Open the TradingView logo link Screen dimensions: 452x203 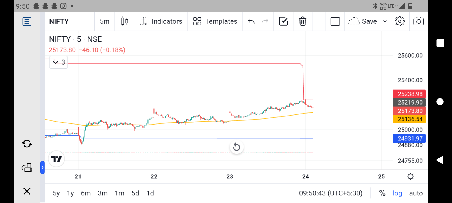56,159
